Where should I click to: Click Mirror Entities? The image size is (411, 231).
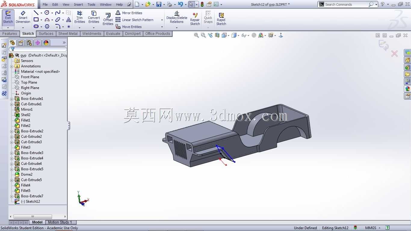(x=129, y=13)
